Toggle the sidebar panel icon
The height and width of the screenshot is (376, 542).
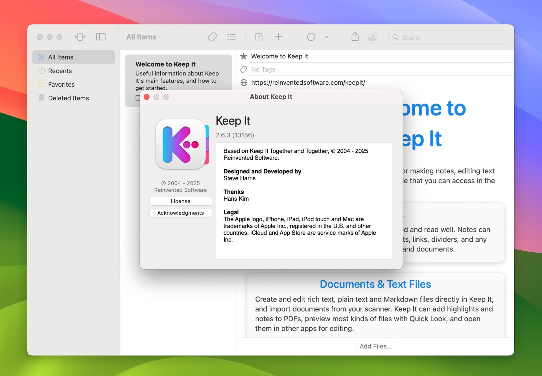coord(101,37)
